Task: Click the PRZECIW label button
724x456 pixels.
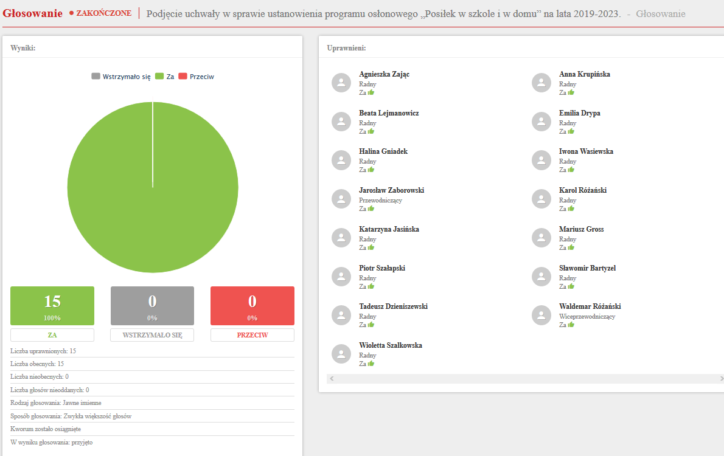Action: pos(252,335)
